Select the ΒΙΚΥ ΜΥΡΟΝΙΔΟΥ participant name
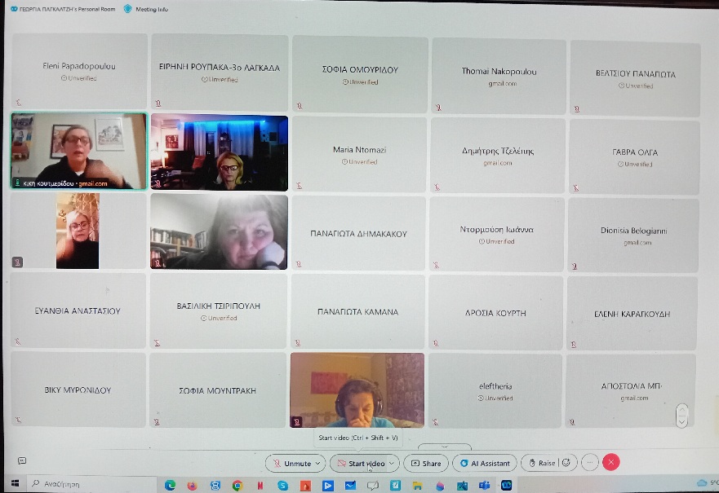The image size is (719, 493). [x=78, y=390]
